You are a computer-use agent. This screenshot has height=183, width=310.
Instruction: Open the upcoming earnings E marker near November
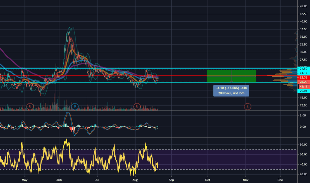pyautogui.click(x=247, y=106)
